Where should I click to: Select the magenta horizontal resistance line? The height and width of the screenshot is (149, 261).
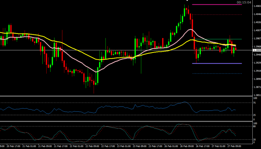216,5
